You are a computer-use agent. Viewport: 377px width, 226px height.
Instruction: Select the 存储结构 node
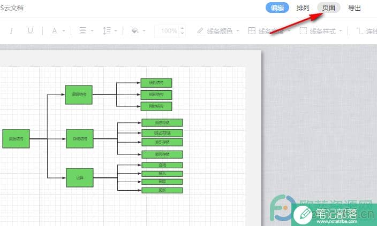point(80,139)
